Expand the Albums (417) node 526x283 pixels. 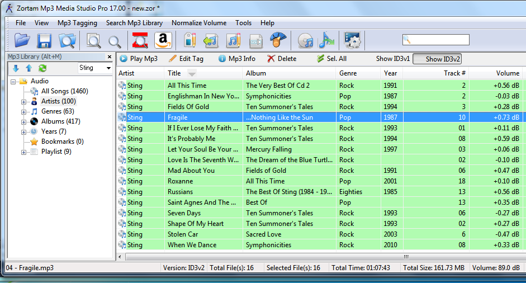point(23,122)
